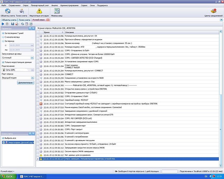Click the EN language indicator in the tray
This screenshot has height=179, width=224.
pos(206,176)
